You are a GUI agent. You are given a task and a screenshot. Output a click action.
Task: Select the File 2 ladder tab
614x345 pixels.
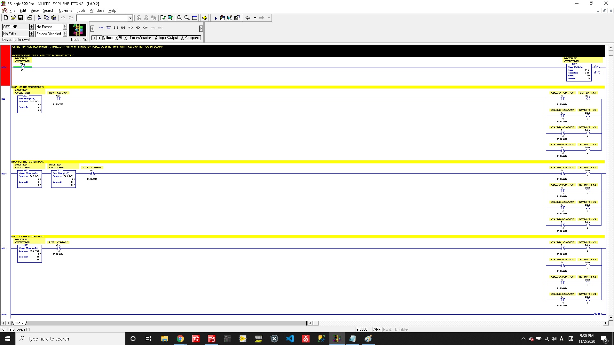(19, 323)
